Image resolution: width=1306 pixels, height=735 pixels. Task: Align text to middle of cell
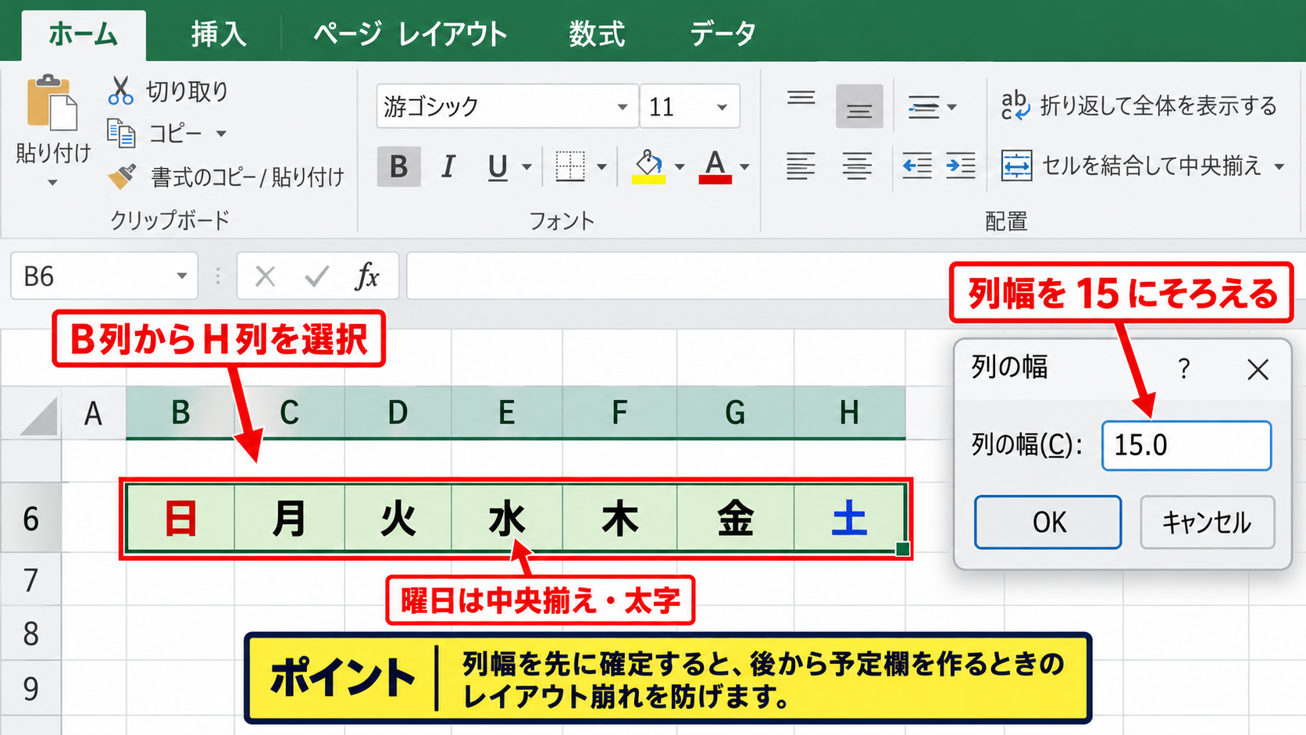(x=859, y=106)
